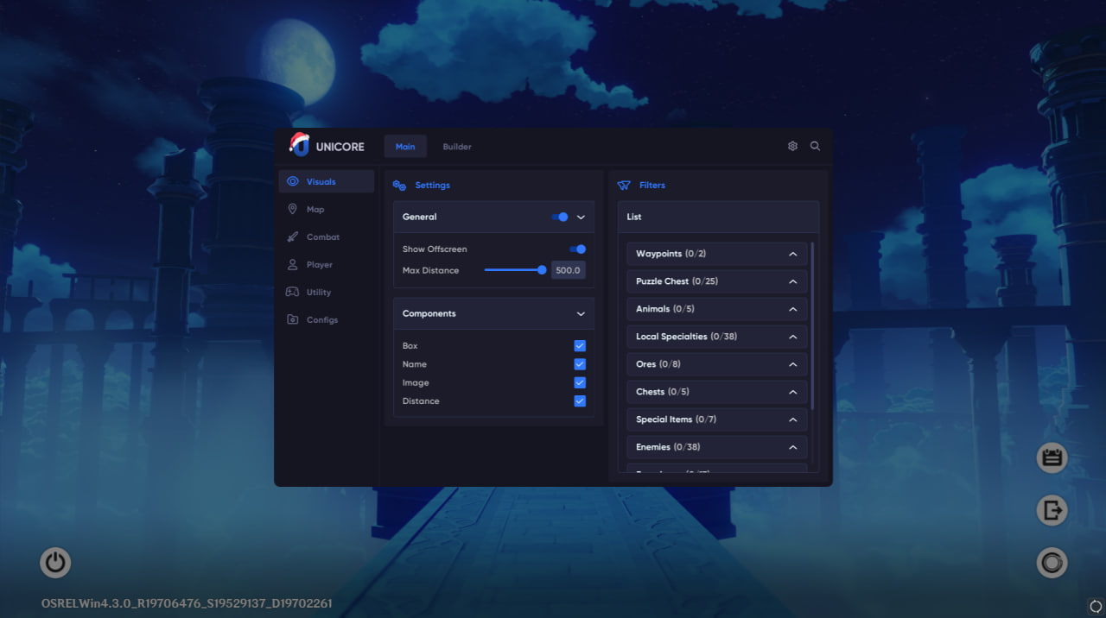Expand the Local Specialties (0/38) filter
The height and width of the screenshot is (618, 1106).
[717, 337]
